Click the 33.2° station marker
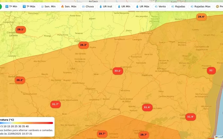Viewport: 223px width, 139px height. point(118,71)
